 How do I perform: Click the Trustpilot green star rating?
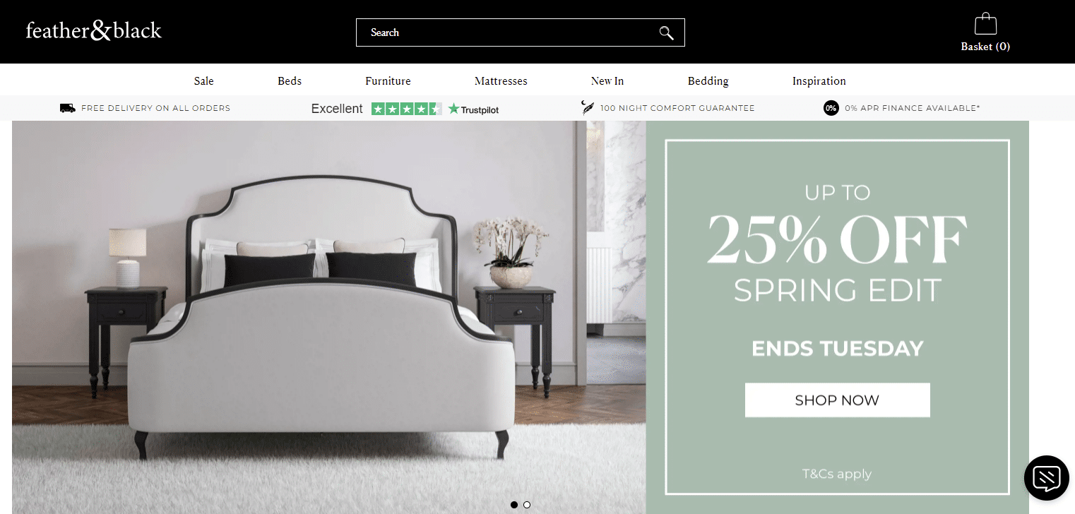coord(407,109)
